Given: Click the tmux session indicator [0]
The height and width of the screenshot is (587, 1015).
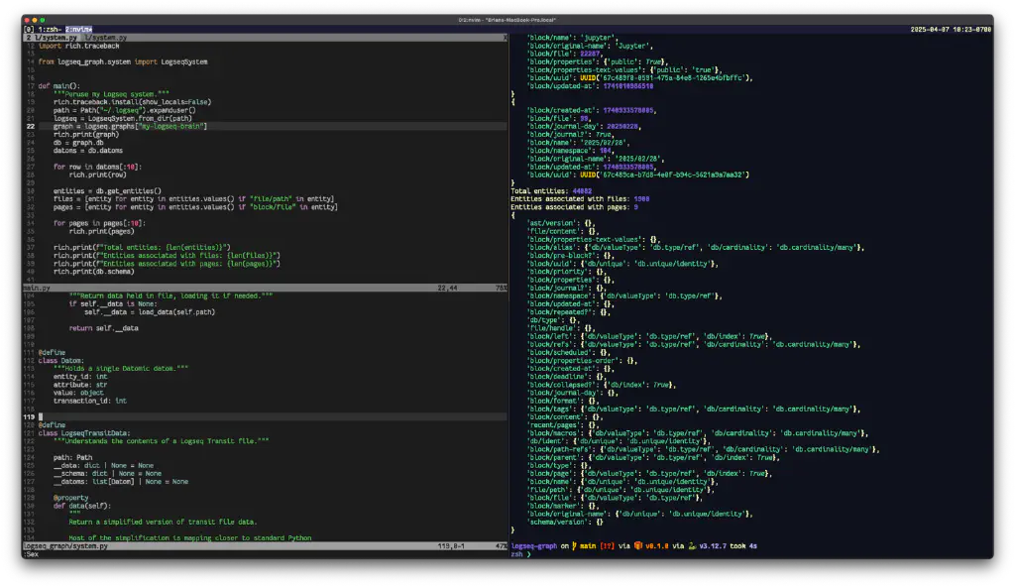Looking at the screenshot, I should click(x=29, y=30).
